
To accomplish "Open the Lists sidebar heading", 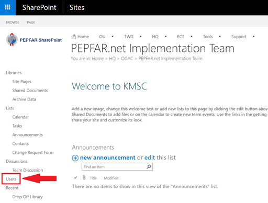I will [10, 108].
